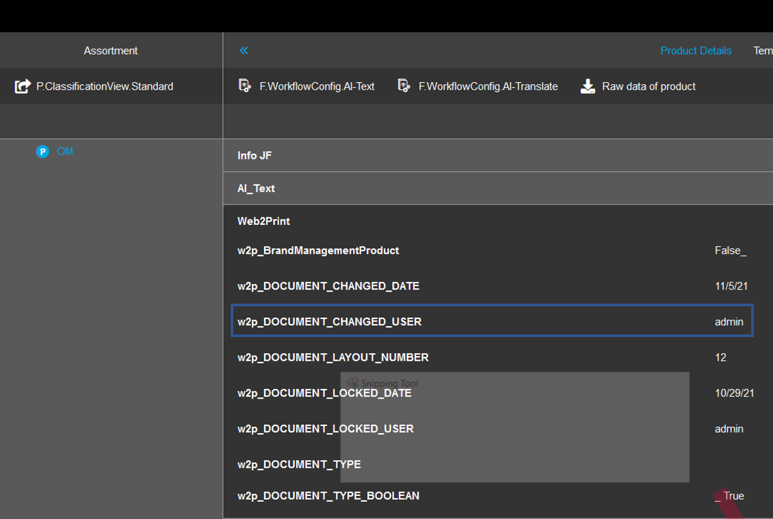Screen dimensions: 773x519
Task: Click the double-chevron collapse panel icon
Action: [244, 51]
